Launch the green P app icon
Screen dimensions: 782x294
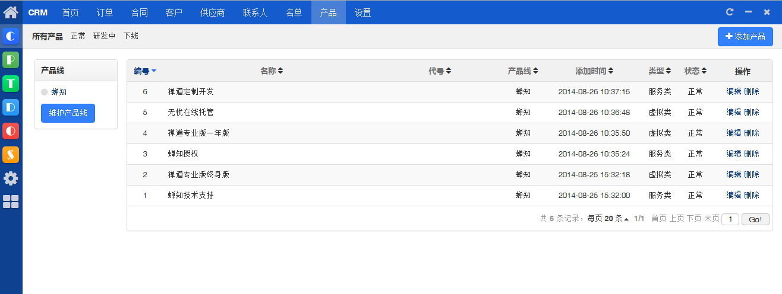tap(11, 60)
